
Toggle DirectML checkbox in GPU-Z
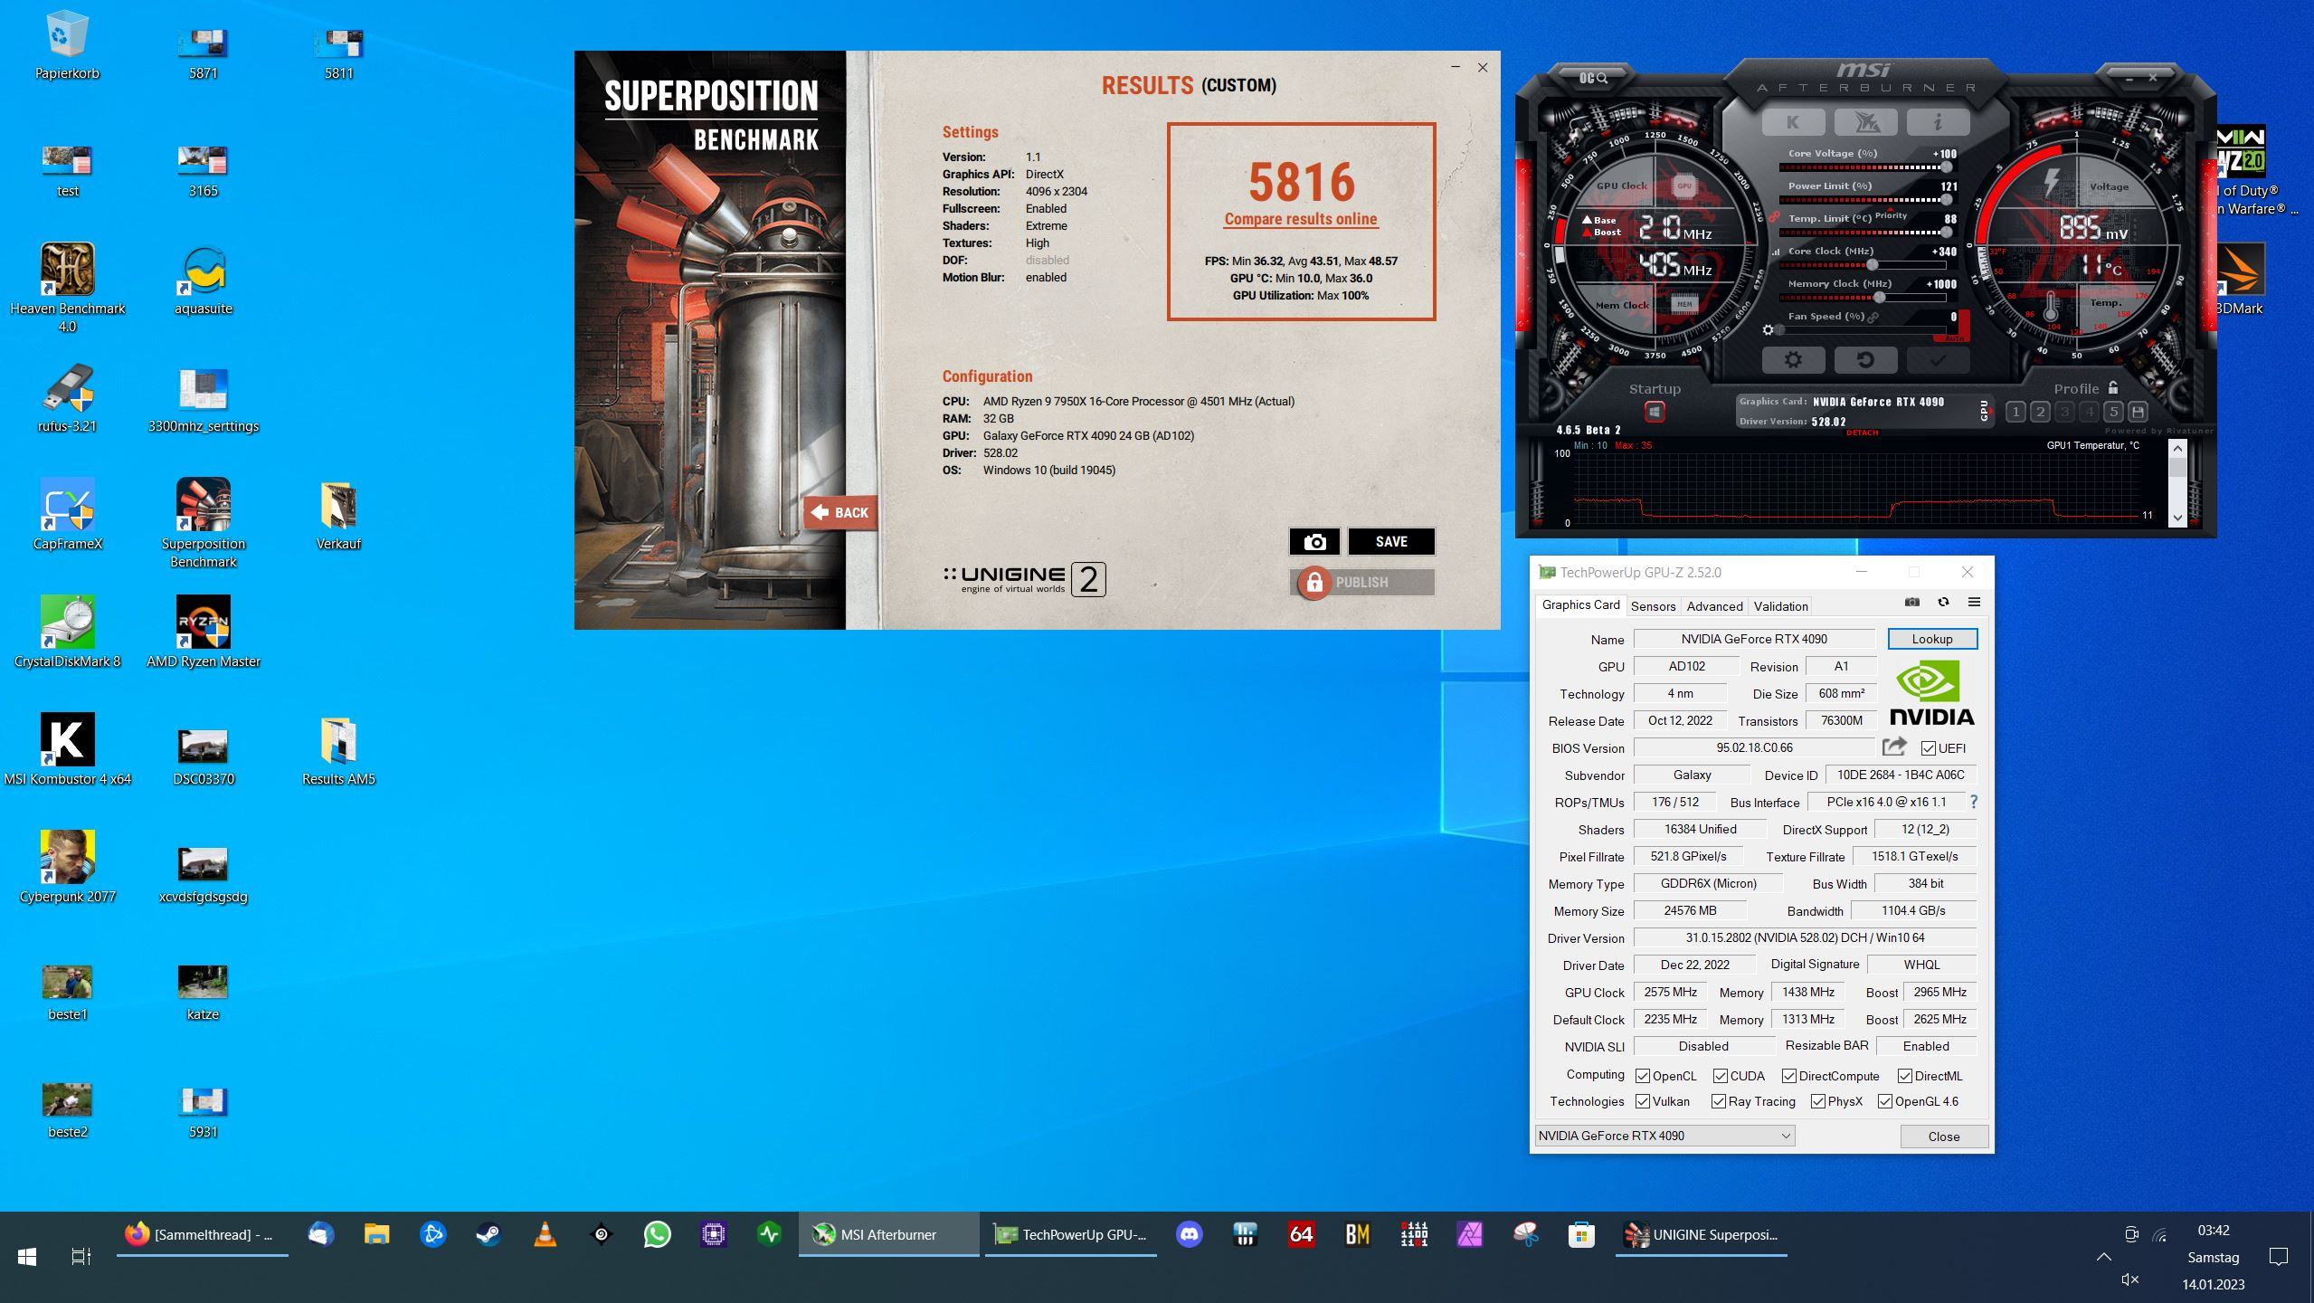1905,1076
